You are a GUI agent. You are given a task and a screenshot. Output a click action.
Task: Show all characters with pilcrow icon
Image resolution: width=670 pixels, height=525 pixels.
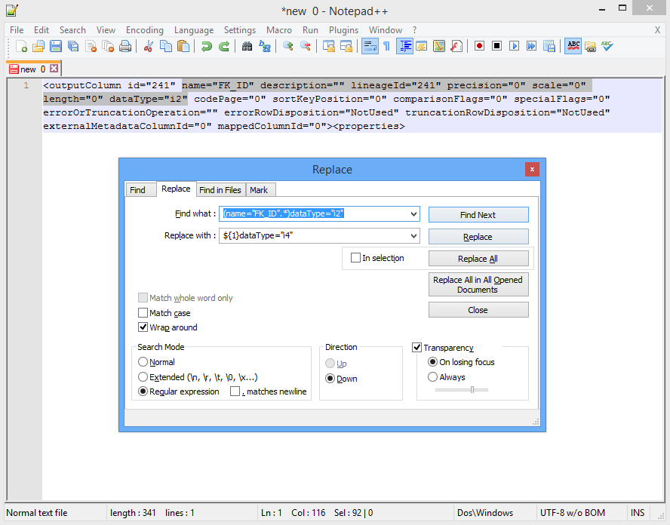click(x=387, y=46)
